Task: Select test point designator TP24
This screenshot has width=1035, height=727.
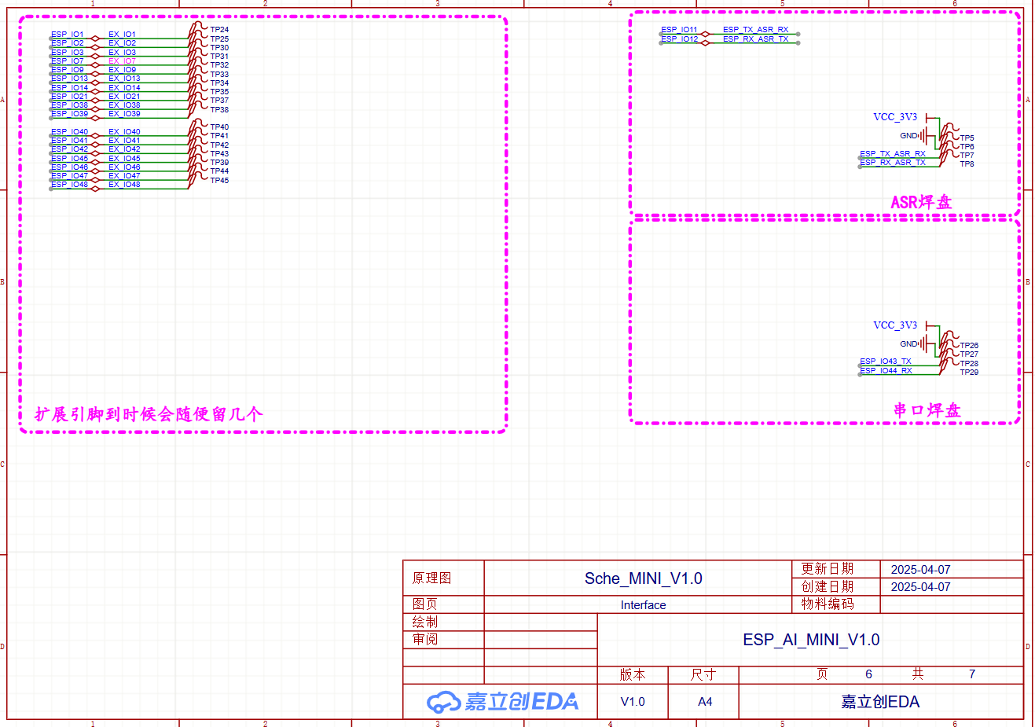Action: pos(219,30)
